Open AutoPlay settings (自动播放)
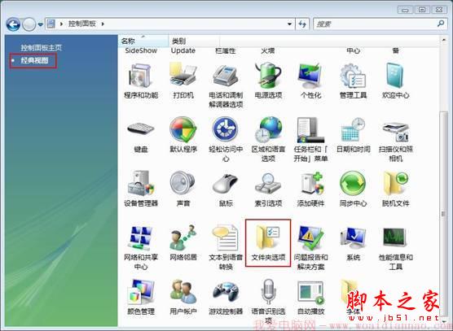The width and height of the screenshot is (453, 331). tap(310, 298)
